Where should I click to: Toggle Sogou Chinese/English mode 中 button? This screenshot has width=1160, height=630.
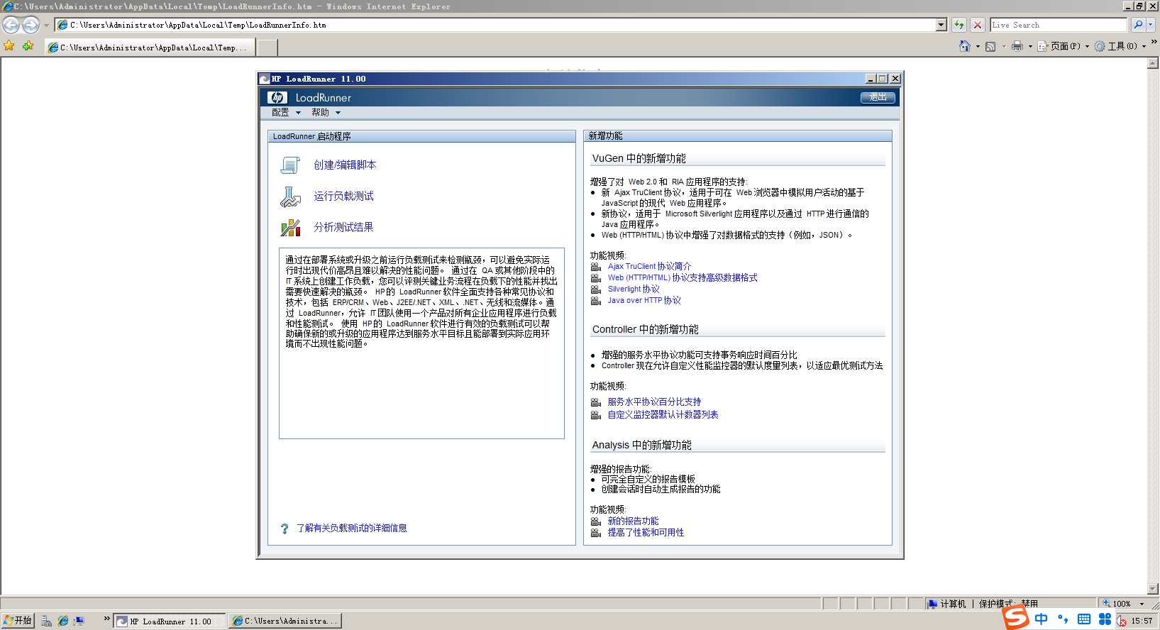1041,619
